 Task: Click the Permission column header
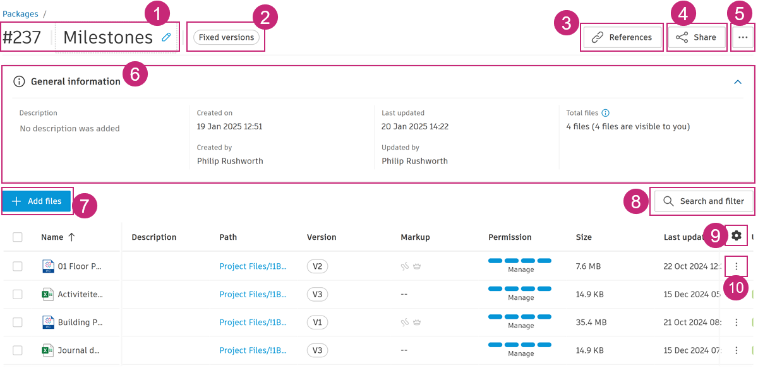(510, 237)
